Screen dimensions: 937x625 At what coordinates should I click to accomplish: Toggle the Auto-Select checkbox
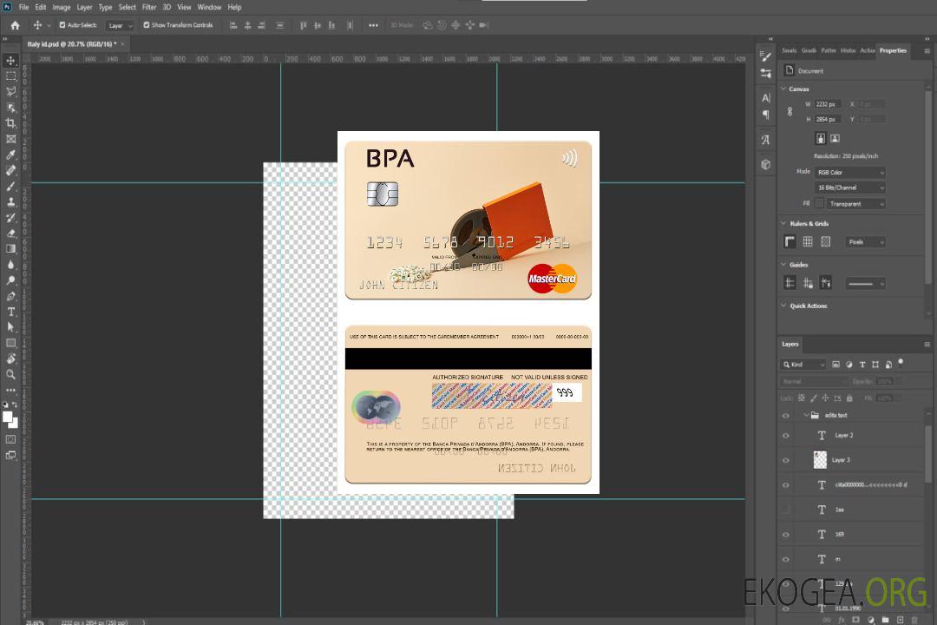coord(62,25)
